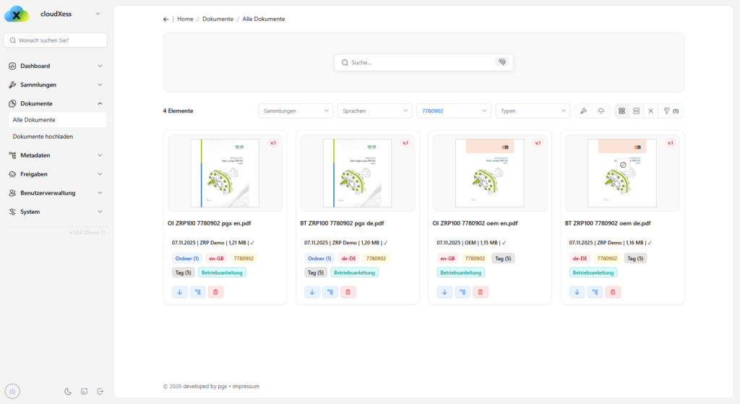Viewport: 740px width, 404px height.
Task: Click Tag (5) on BT ZRP100 oem de.pdf
Action: point(635,259)
